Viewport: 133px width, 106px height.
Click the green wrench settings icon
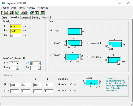[x=17, y=13]
